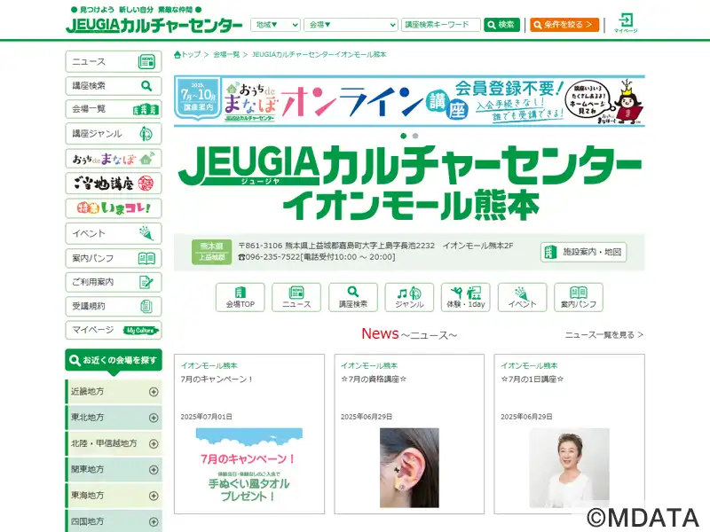Go to トップ breadcrumb home link
The width and height of the screenshot is (710, 532).
[187, 54]
